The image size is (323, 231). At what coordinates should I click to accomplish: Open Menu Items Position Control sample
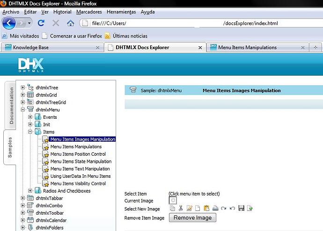coord(78,154)
